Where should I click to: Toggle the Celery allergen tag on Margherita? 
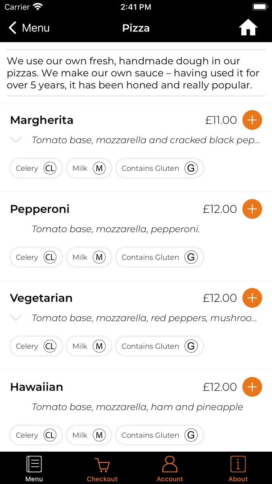36,168
